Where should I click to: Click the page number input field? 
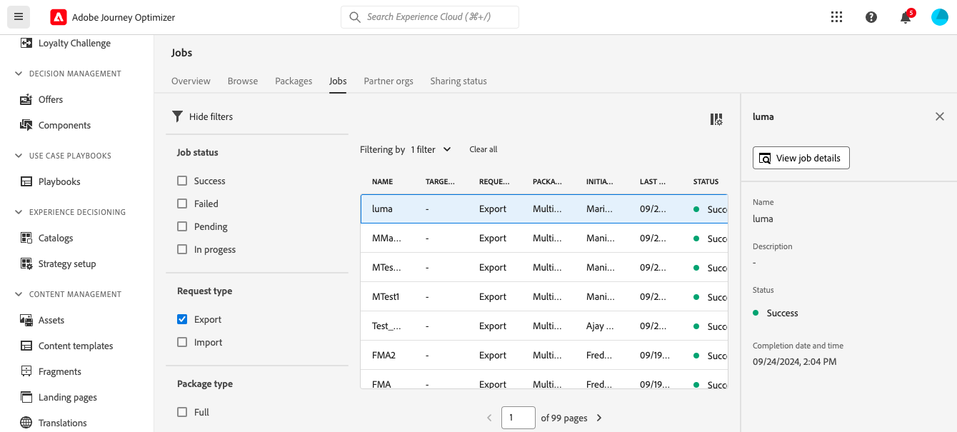(518, 418)
